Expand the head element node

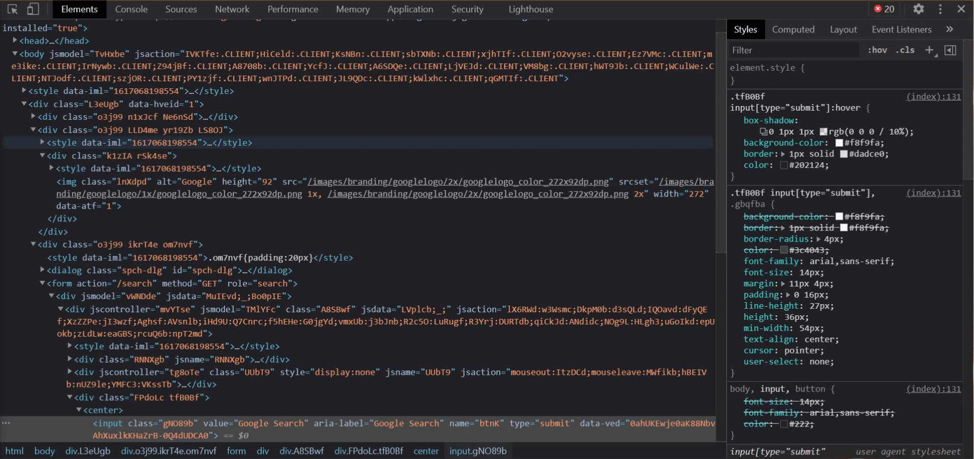[x=15, y=41]
